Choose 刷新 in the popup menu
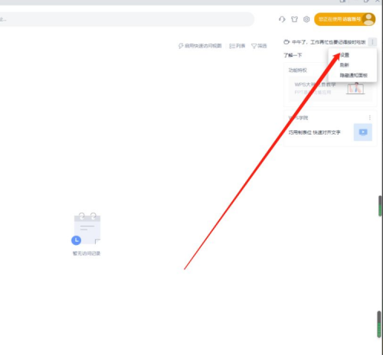 click(344, 65)
